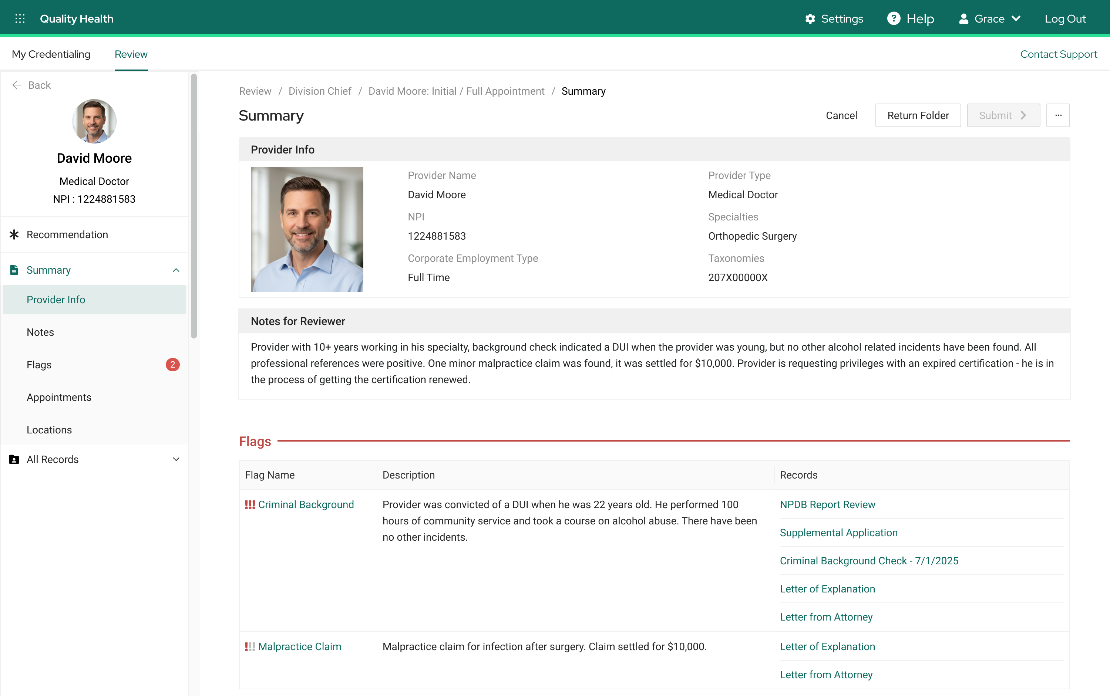This screenshot has width=1110, height=696.
Task: Open the Malpractice Claim flag link
Action: [299, 646]
